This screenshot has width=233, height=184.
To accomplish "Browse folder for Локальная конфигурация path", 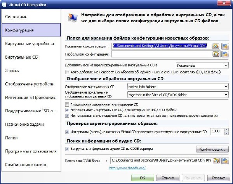I will coord(216,46).
